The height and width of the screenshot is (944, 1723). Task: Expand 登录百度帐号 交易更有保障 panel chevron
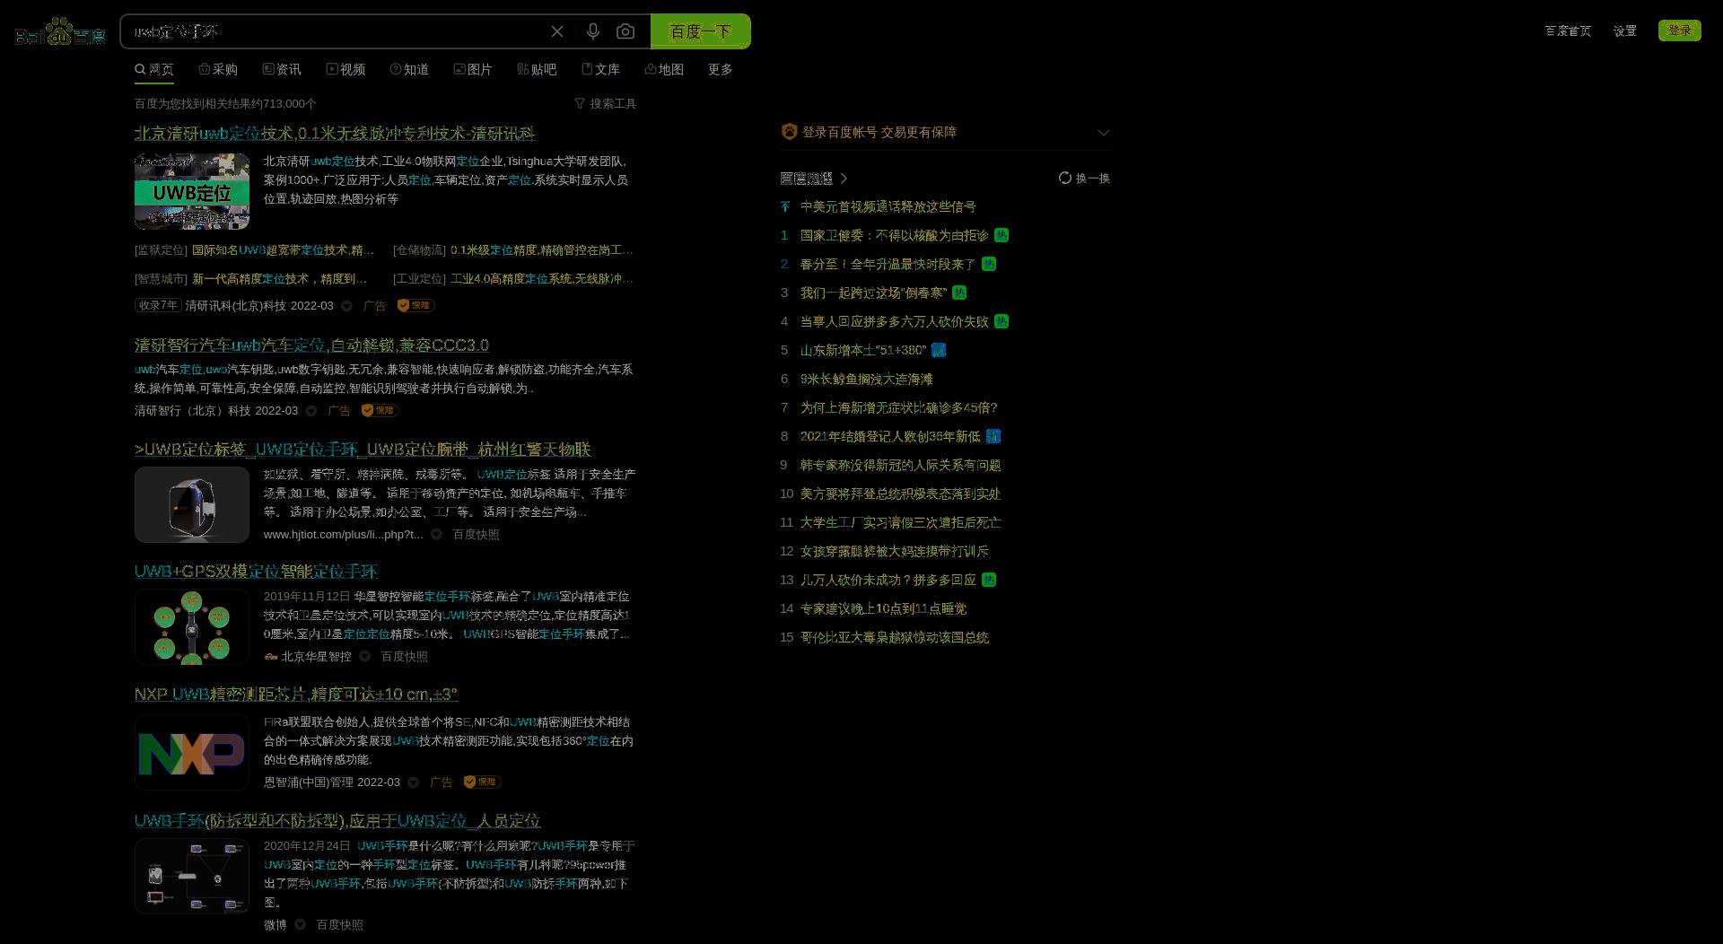pyautogui.click(x=1103, y=133)
